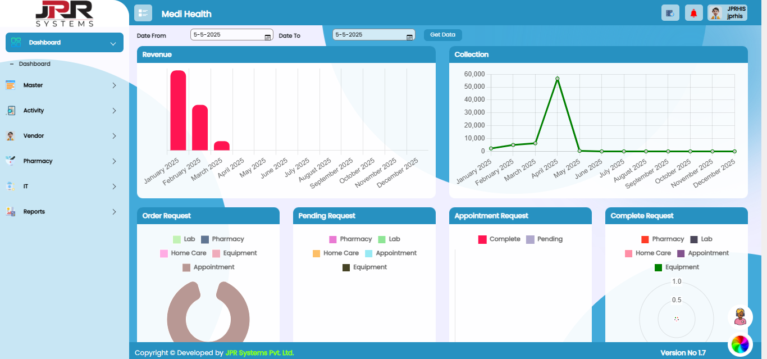767x359 pixels.
Task: Follow the JPR Systems Pvt. Ltd. link
Action: pos(259,353)
